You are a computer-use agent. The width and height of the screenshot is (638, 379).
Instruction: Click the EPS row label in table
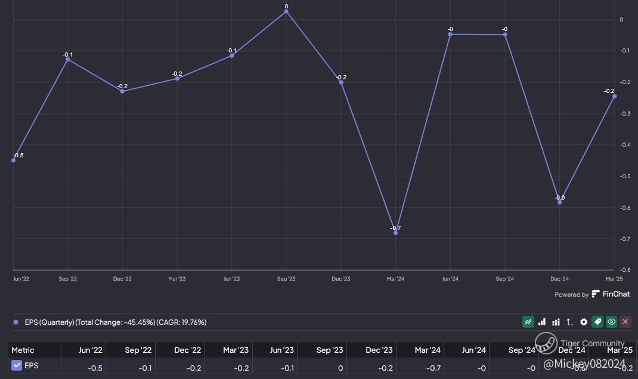click(32, 365)
